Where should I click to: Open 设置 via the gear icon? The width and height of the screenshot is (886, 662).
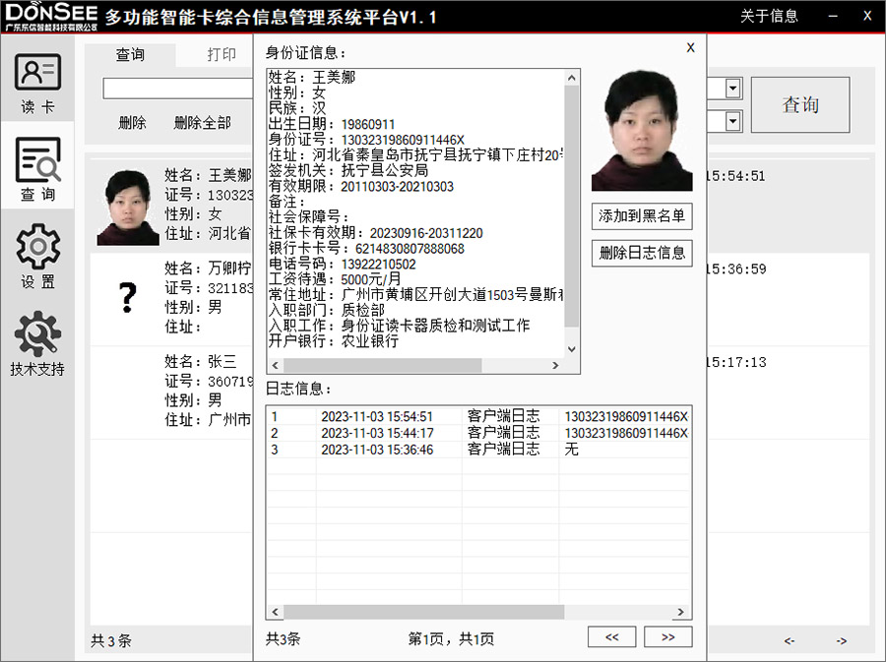[x=37, y=254]
